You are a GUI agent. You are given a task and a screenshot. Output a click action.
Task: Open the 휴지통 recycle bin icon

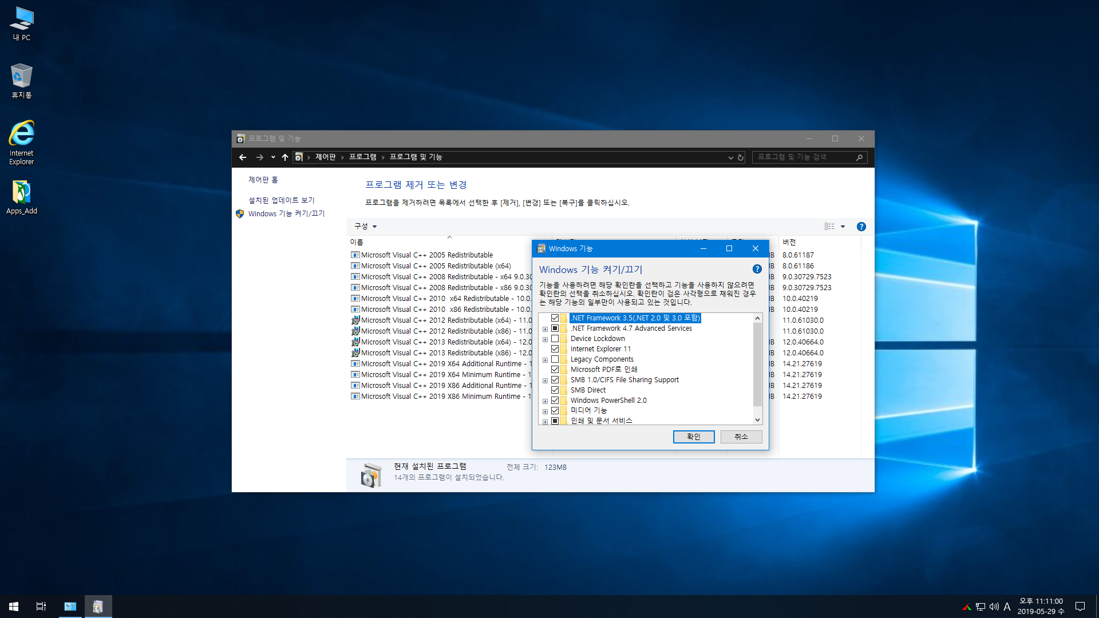coord(22,81)
